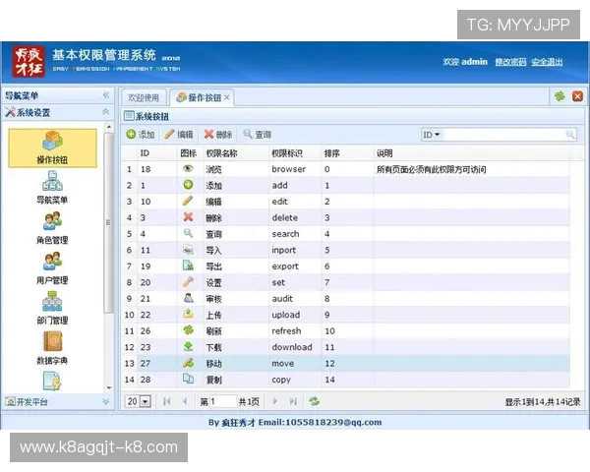Screen dimensions: 590x472
Task: Go to first page button
Action: coord(167,401)
